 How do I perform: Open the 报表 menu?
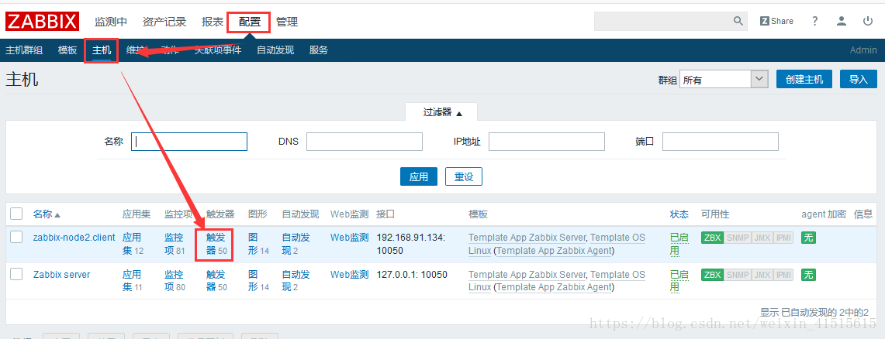[213, 22]
